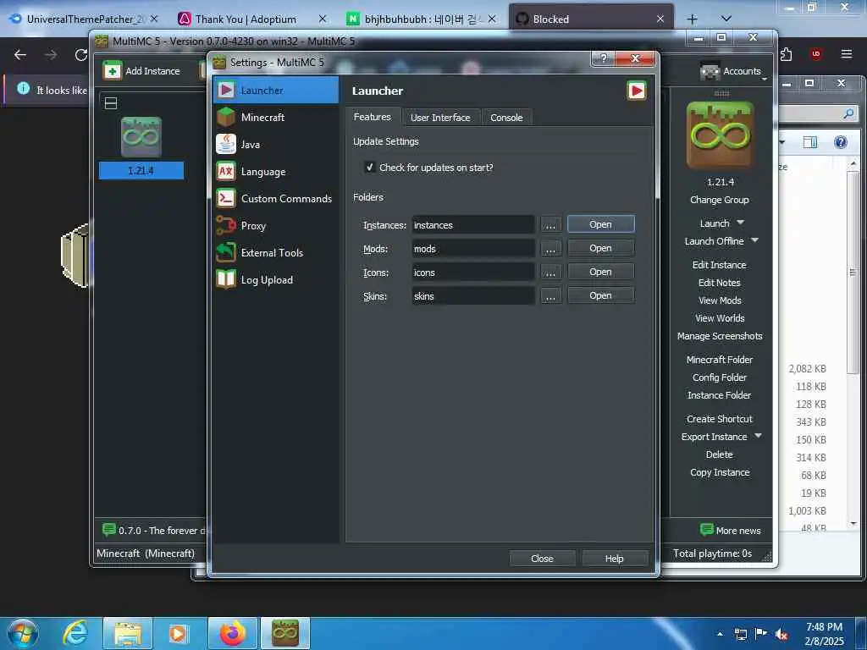Click Help button in Settings dialog
The height and width of the screenshot is (650, 867).
click(x=615, y=559)
